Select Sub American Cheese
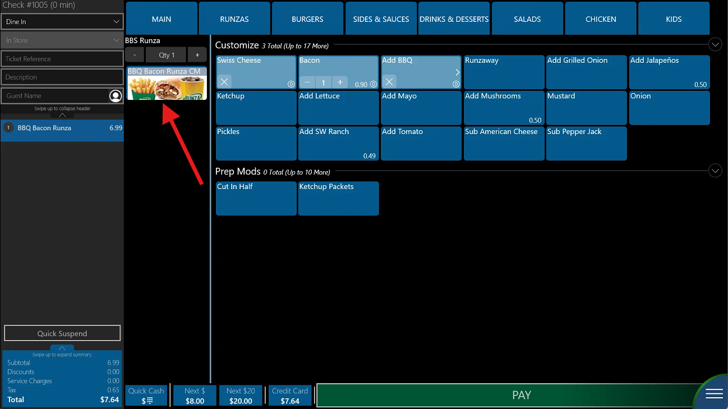Viewport: 728px width, 409px height. point(504,144)
